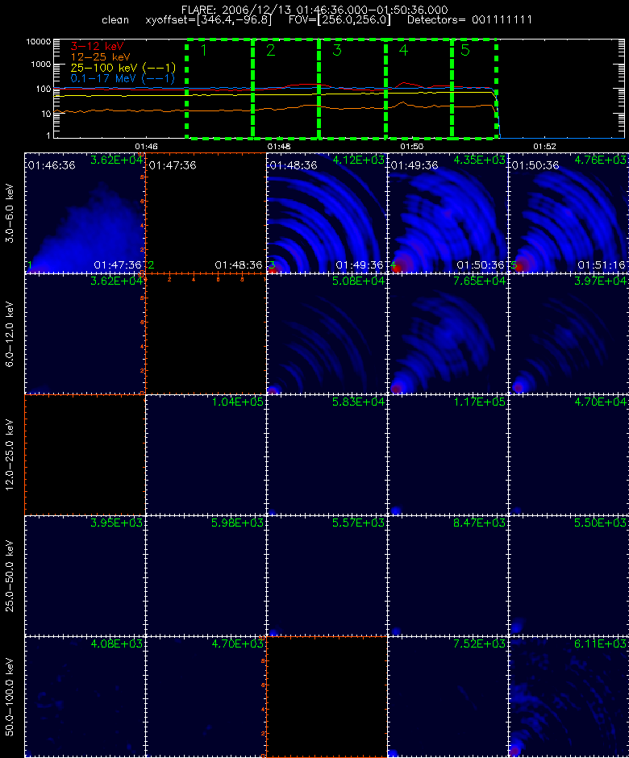Open the 25.0-50.0 keV image peaking at 5.98E+03
Viewport: 629px width, 758px height.
[x=206, y=576]
